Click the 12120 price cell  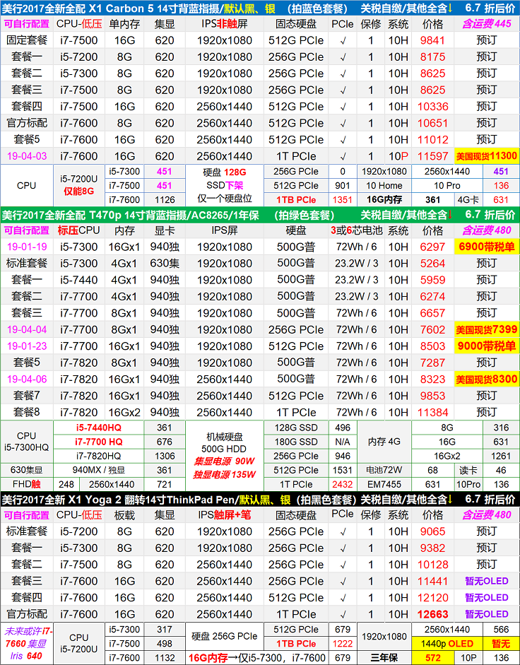(432, 598)
